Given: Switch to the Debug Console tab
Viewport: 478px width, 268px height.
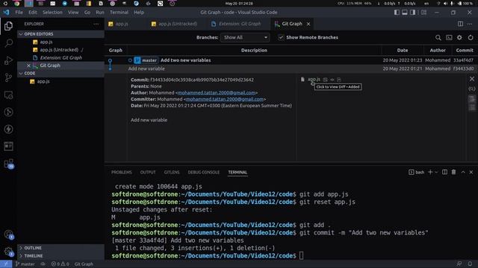Looking at the screenshot, I should pos(203,172).
